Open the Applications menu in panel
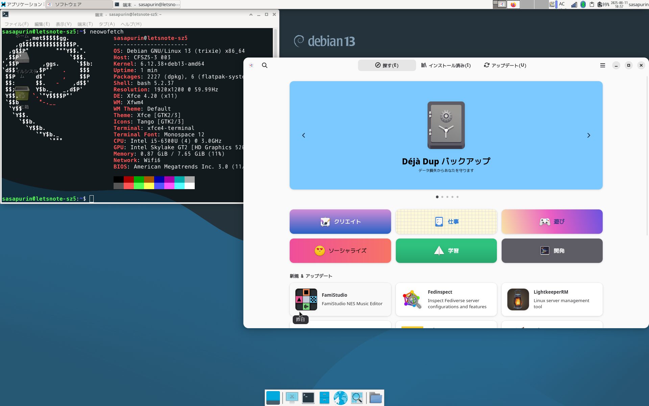649x406 pixels. [x=22, y=4]
